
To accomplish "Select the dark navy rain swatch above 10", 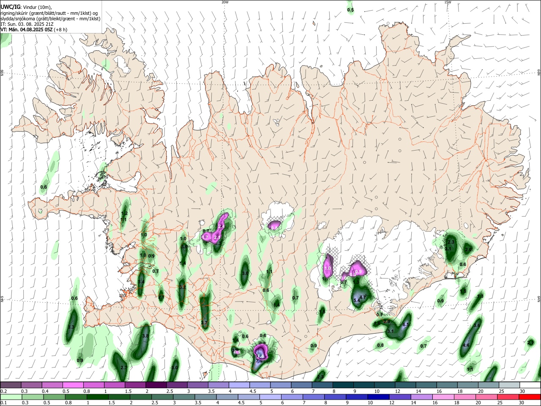I will (x=377, y=397).
